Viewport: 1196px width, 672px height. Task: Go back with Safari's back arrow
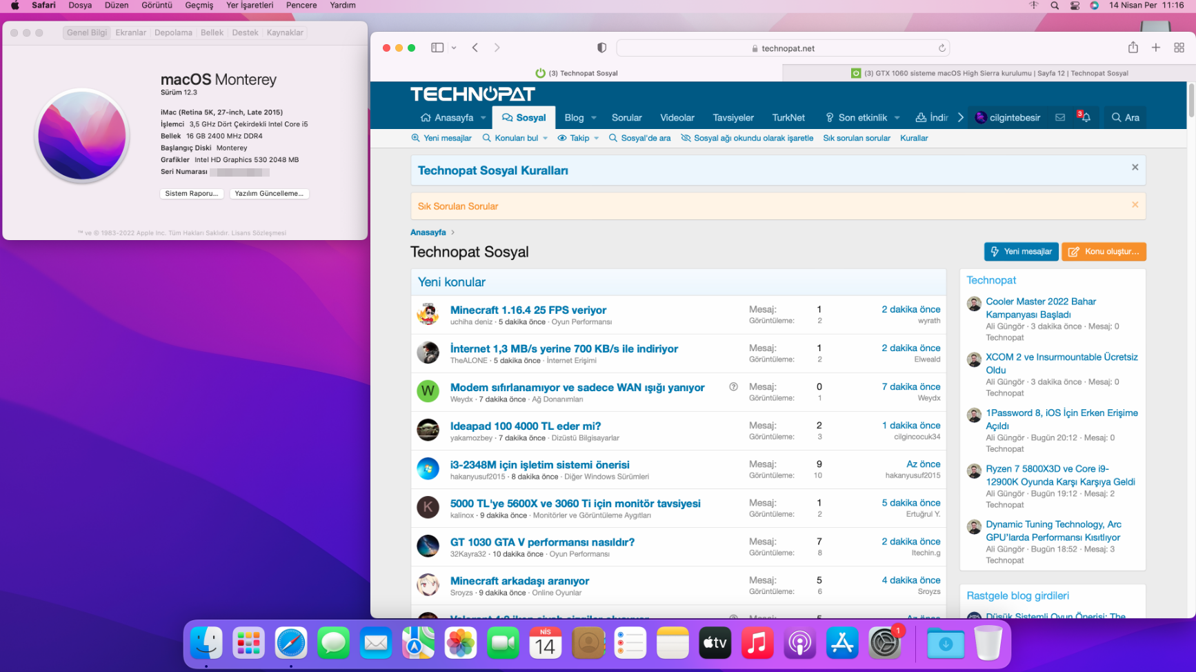pyautogui.click(x=475, y=48)
